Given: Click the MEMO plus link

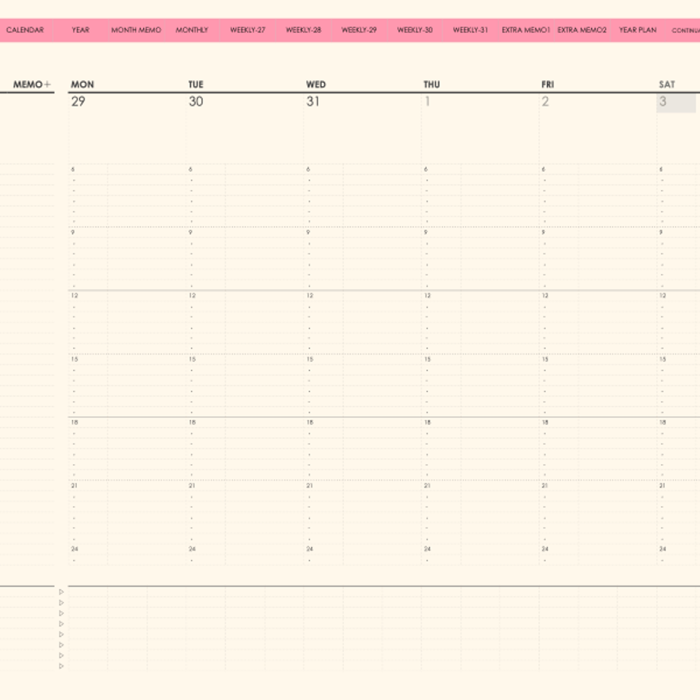Looking at the screenshot, I should [x=32, y=84].
